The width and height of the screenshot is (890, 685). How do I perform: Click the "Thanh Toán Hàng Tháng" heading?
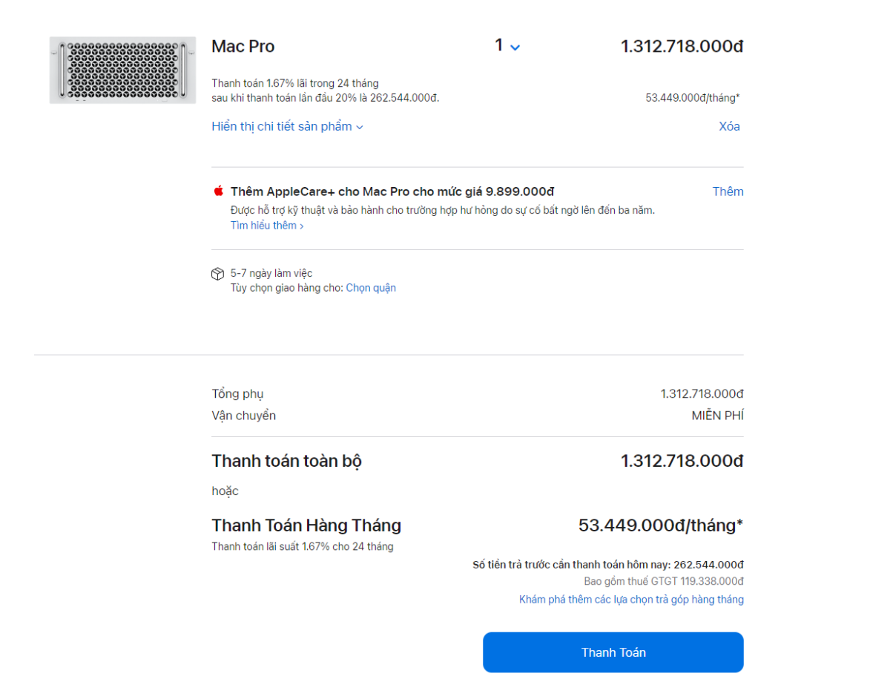(306, 525)
